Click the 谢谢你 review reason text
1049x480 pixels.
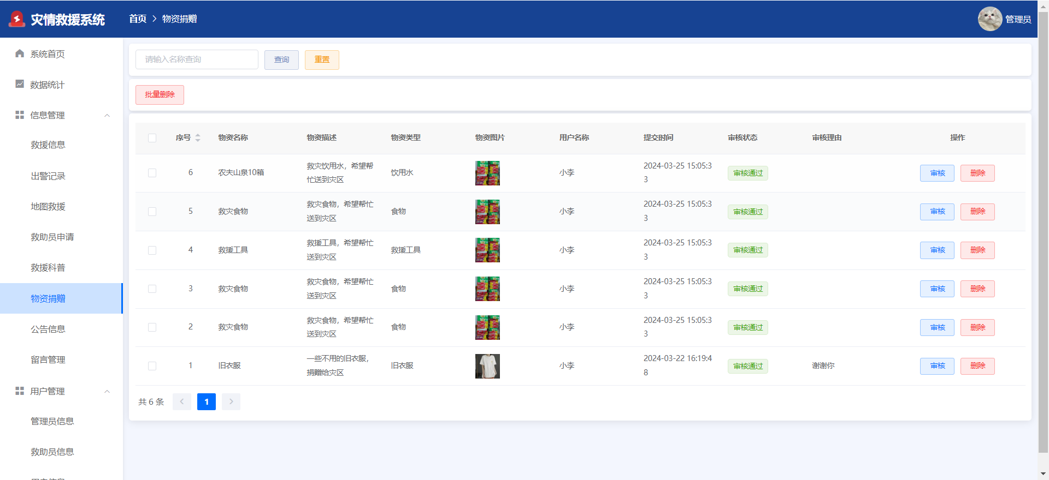823,366
